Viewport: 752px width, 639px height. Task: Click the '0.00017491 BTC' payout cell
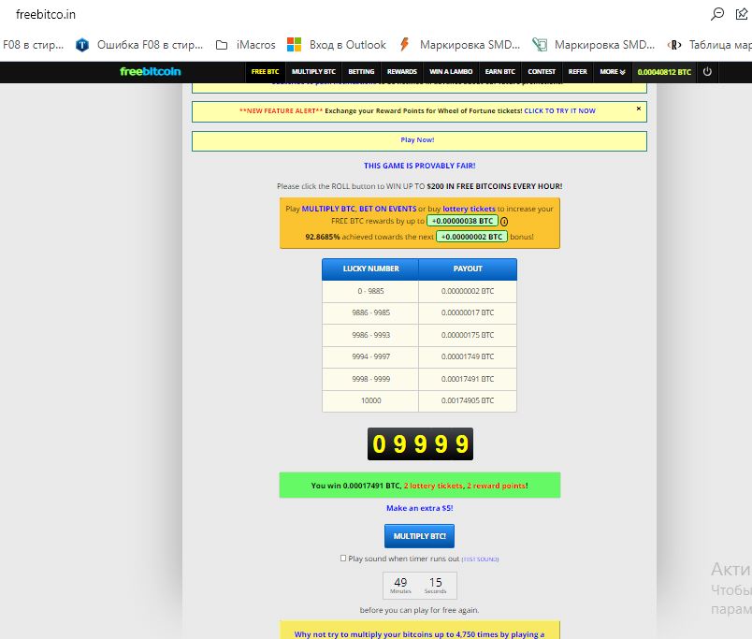[x=468, y=379]
